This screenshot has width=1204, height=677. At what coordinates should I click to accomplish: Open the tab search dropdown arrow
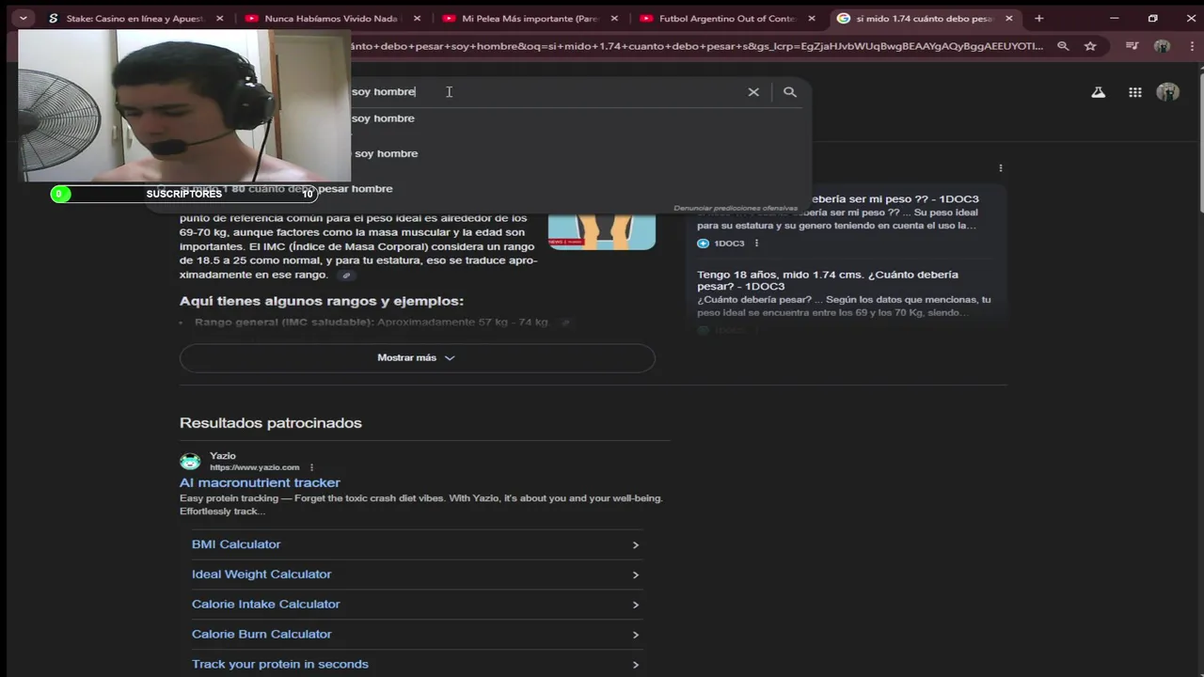point(23,18)
